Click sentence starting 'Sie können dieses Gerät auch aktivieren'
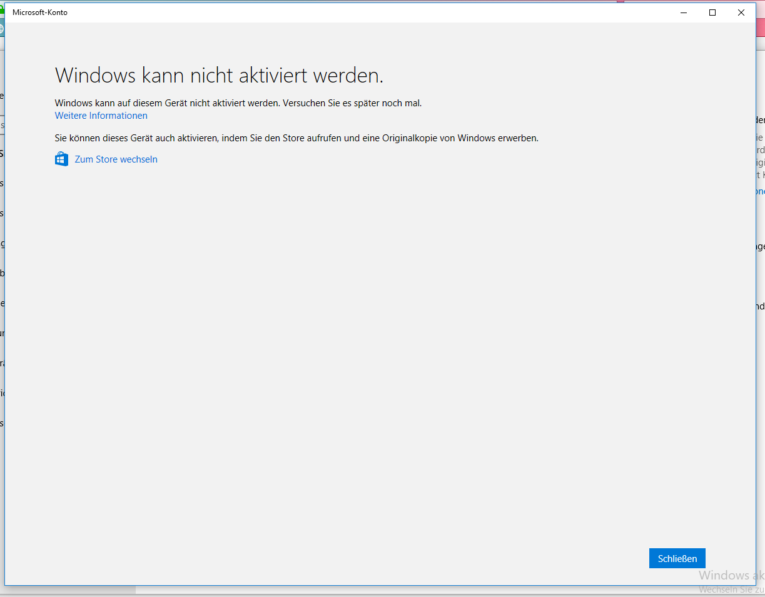The image size is (765, 597). pyautogui.click(x=296, y=138)
